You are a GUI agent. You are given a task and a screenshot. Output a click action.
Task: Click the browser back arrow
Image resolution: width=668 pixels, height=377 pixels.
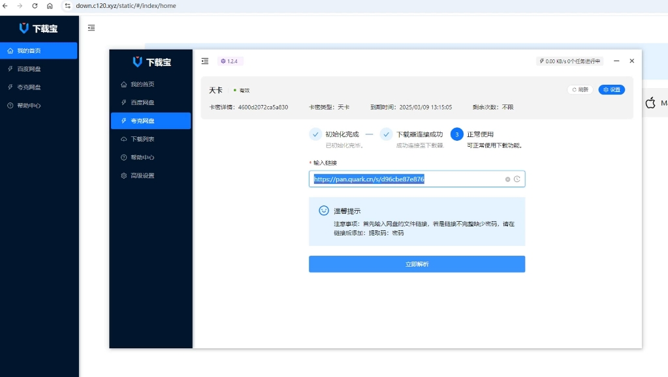point(5,6)
